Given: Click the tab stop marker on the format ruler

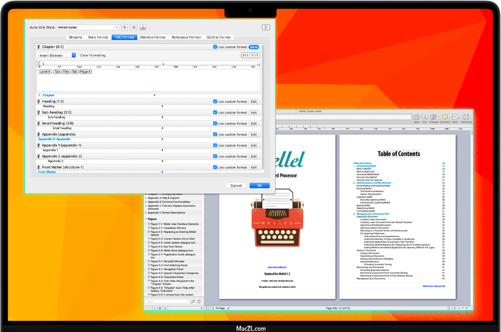Looking at the screenshot, I should click(163, 64).
